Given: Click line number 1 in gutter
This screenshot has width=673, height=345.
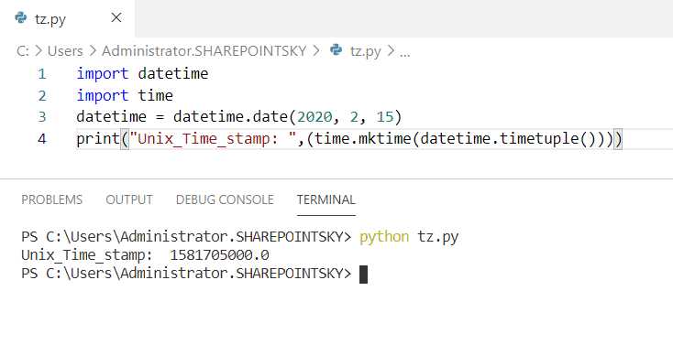Looking at the screenshot, I should point(41,74).
